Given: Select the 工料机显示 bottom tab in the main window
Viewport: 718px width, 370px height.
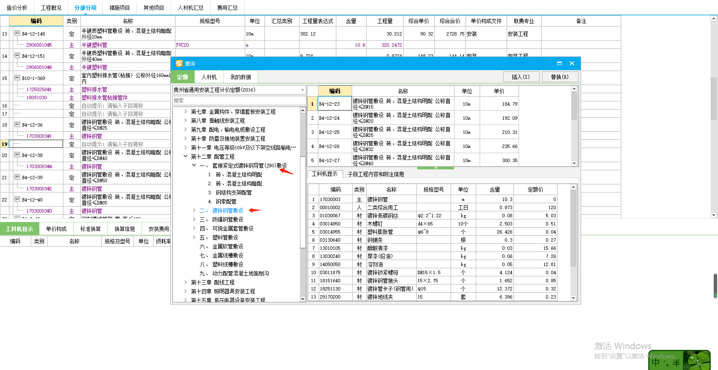Looking at the screenshot, I should click(x=19, y=229).
